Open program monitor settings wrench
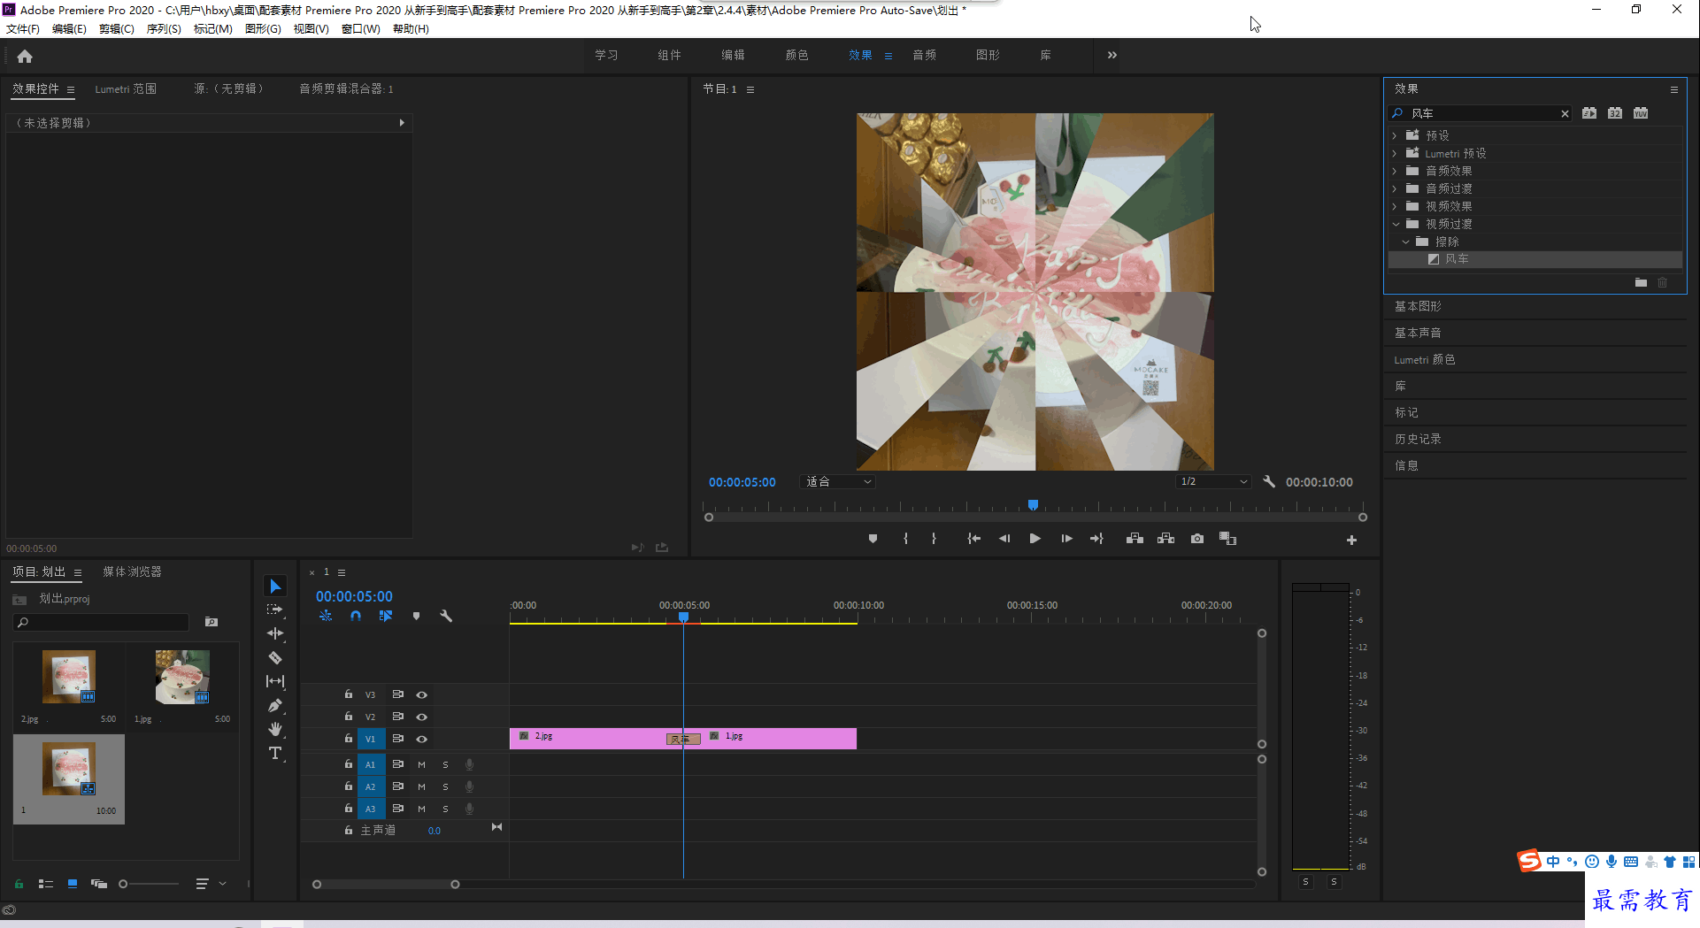Screen dimensions: 1700x928 pos(1269,481)
